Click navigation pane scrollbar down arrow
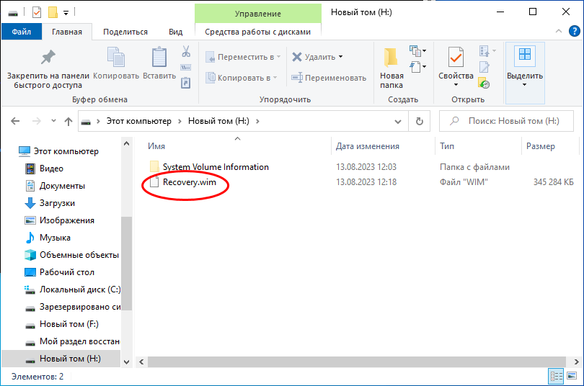The height and width of the screenshot is (386, 584). 127,362
